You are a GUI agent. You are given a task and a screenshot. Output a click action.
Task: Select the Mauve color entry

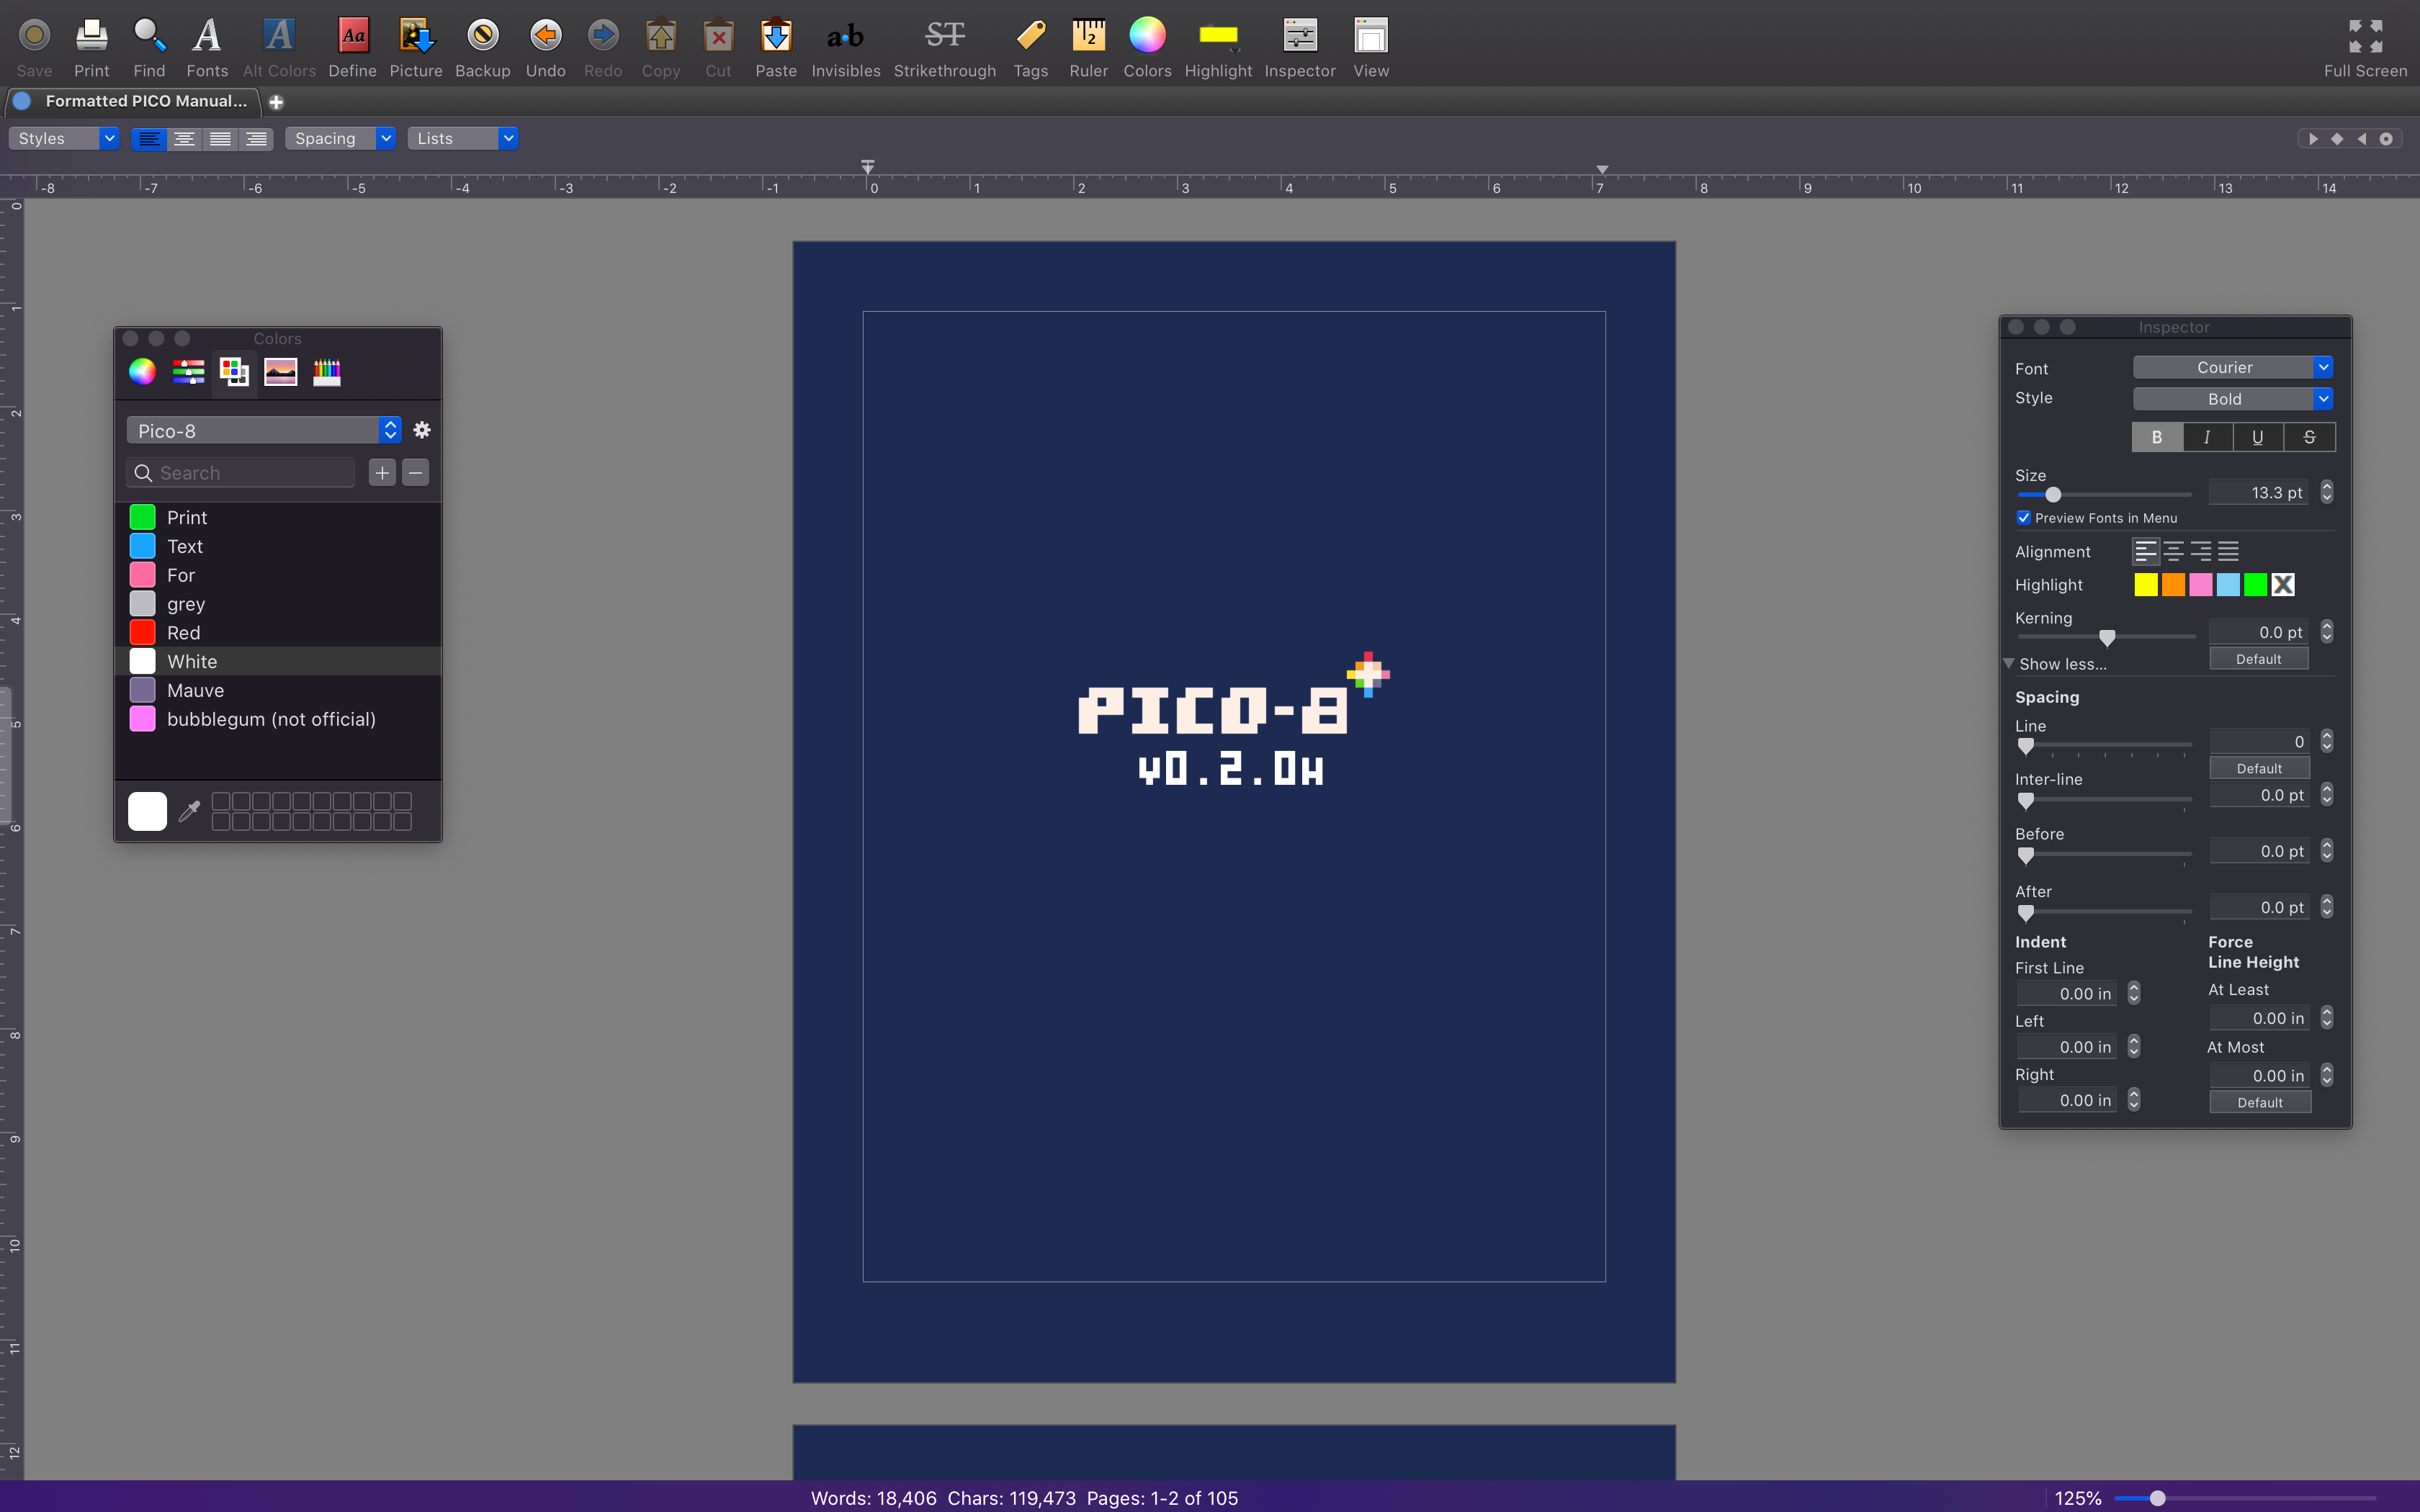click(278, 690)
